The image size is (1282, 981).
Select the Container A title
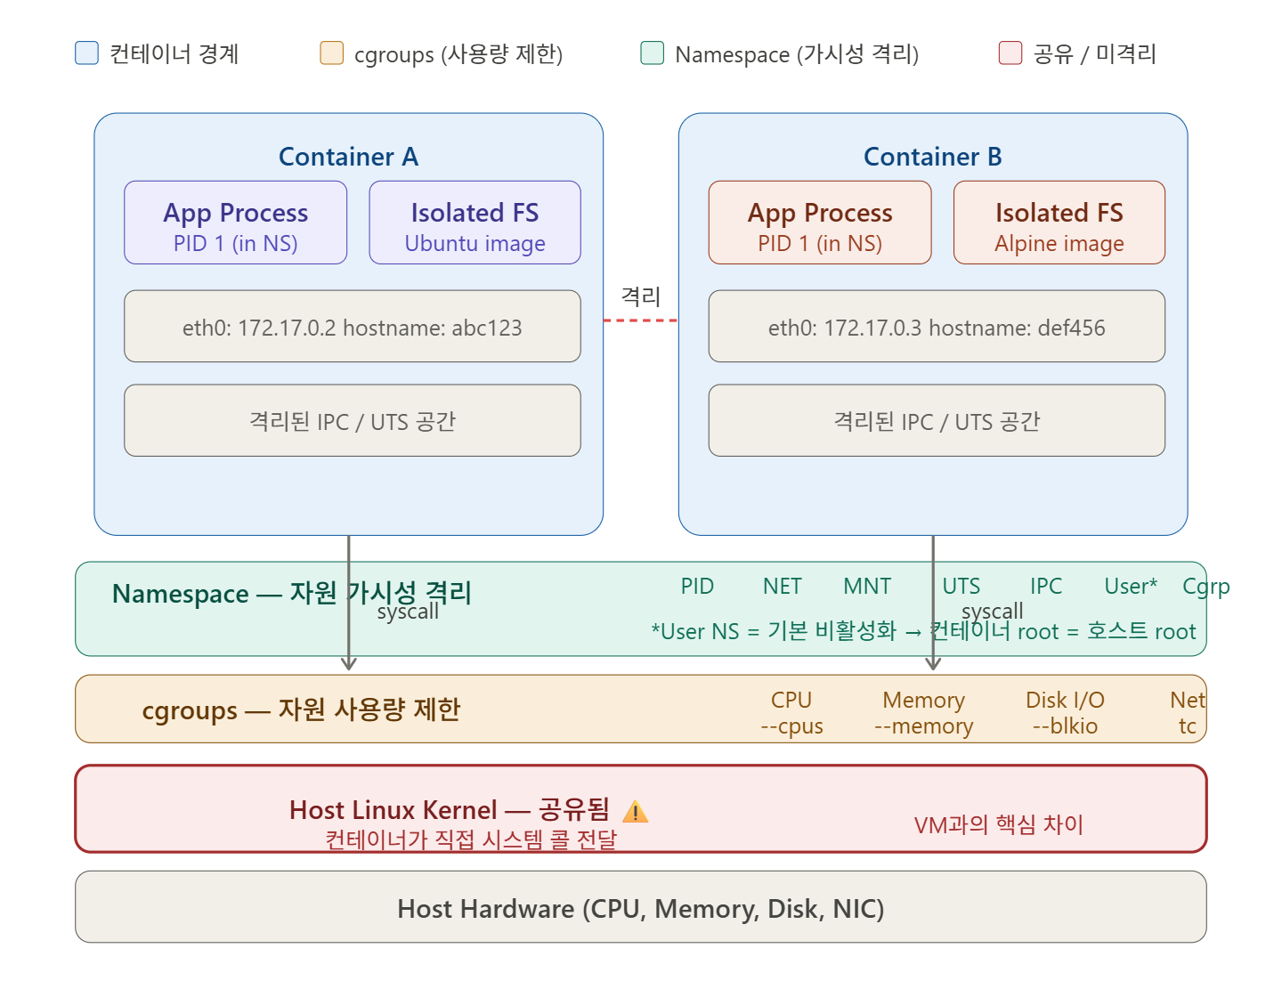pyautogui.click(x=348, y=157)
